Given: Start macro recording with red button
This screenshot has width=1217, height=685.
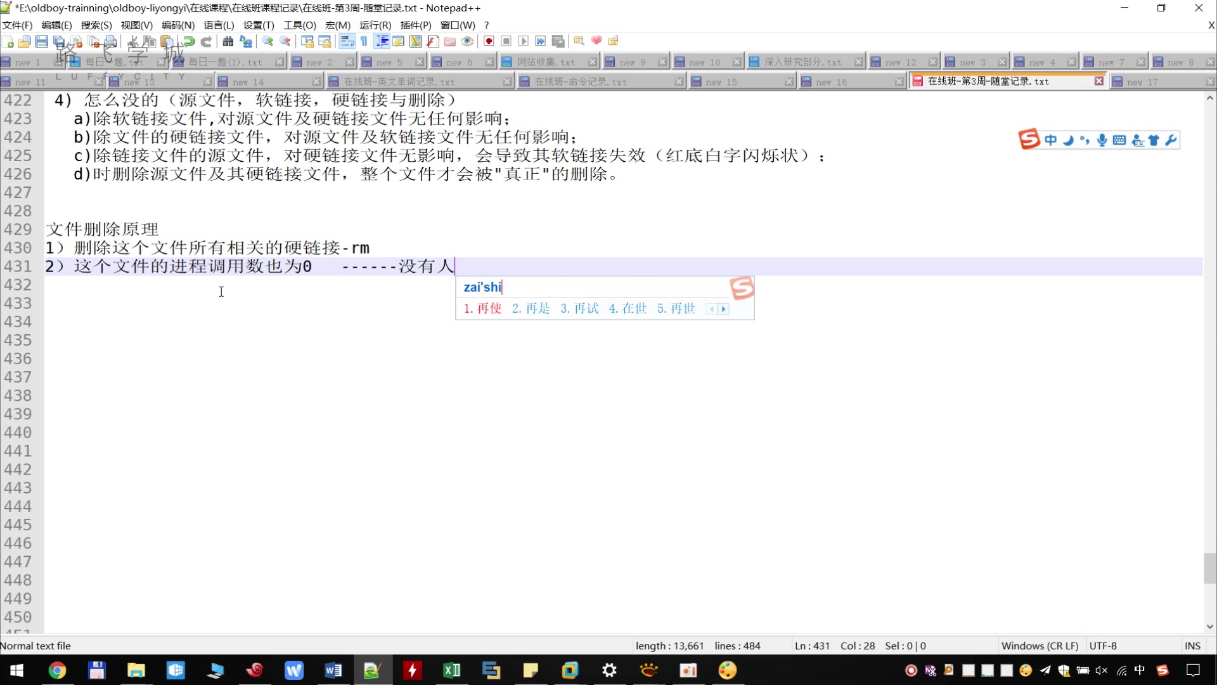Looking at the screenshot, I should click(489, 42).
